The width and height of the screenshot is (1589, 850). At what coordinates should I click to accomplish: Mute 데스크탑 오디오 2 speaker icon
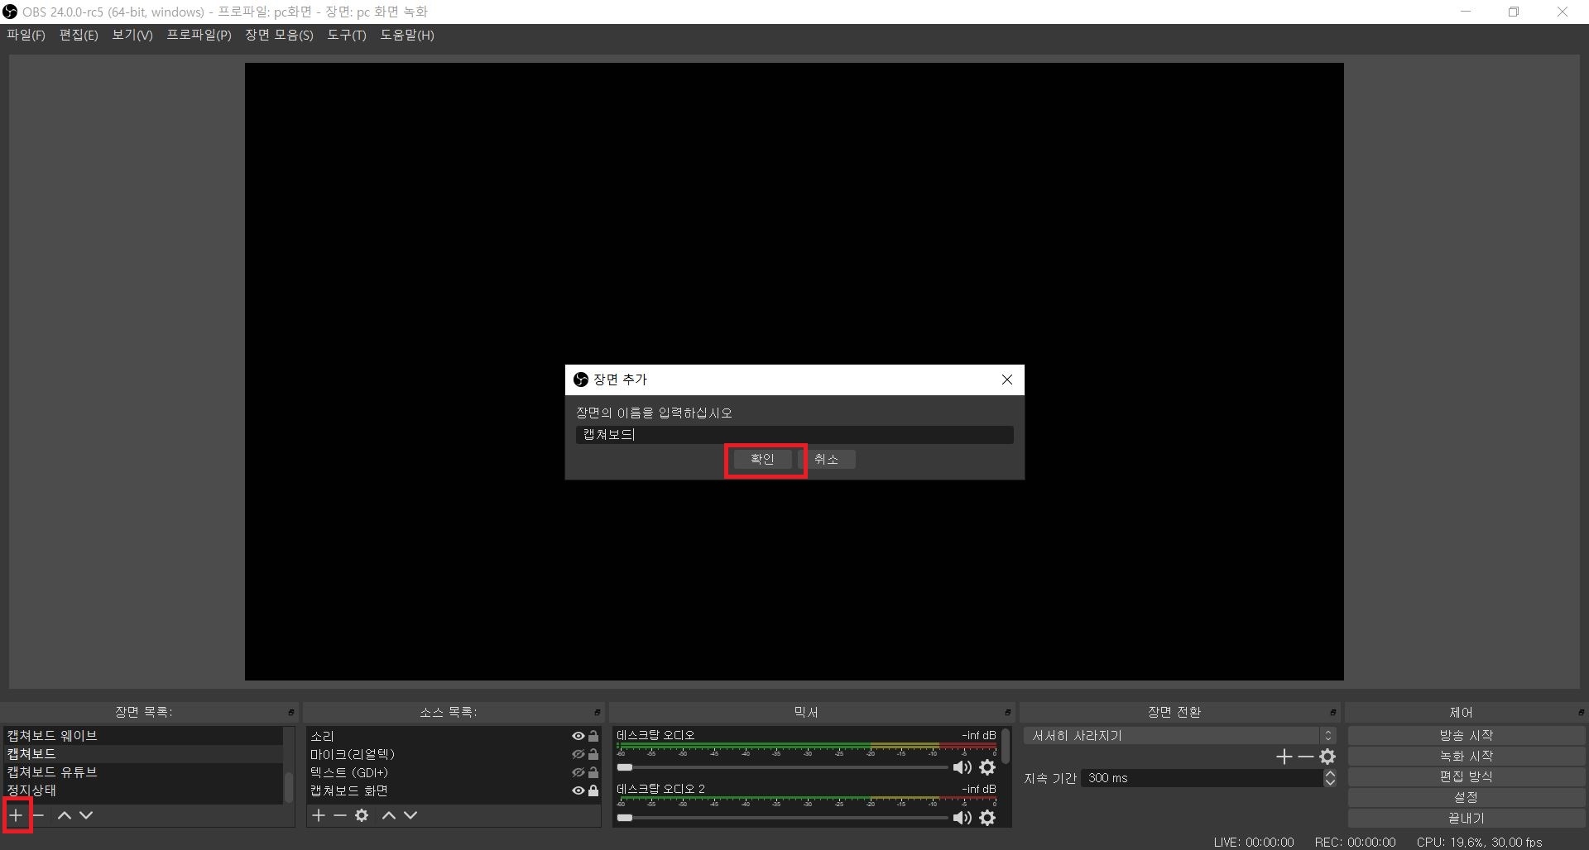pyautogui.click(x=963, y=818)
